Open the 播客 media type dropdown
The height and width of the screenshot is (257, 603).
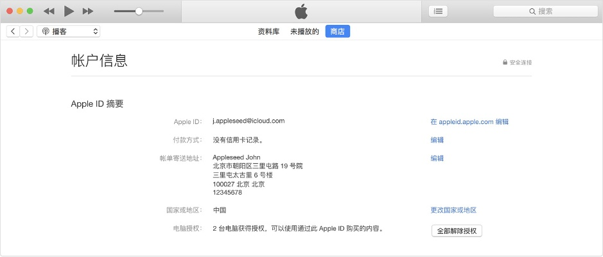[x=69, y=31]
